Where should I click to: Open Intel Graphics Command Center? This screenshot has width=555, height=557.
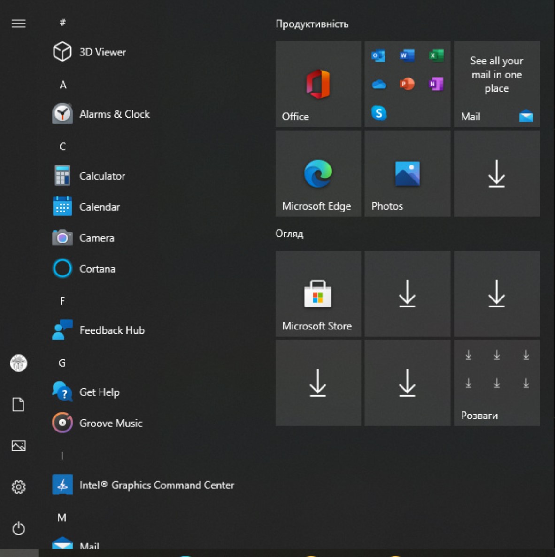pyautogui.click(x=157, y=485)
